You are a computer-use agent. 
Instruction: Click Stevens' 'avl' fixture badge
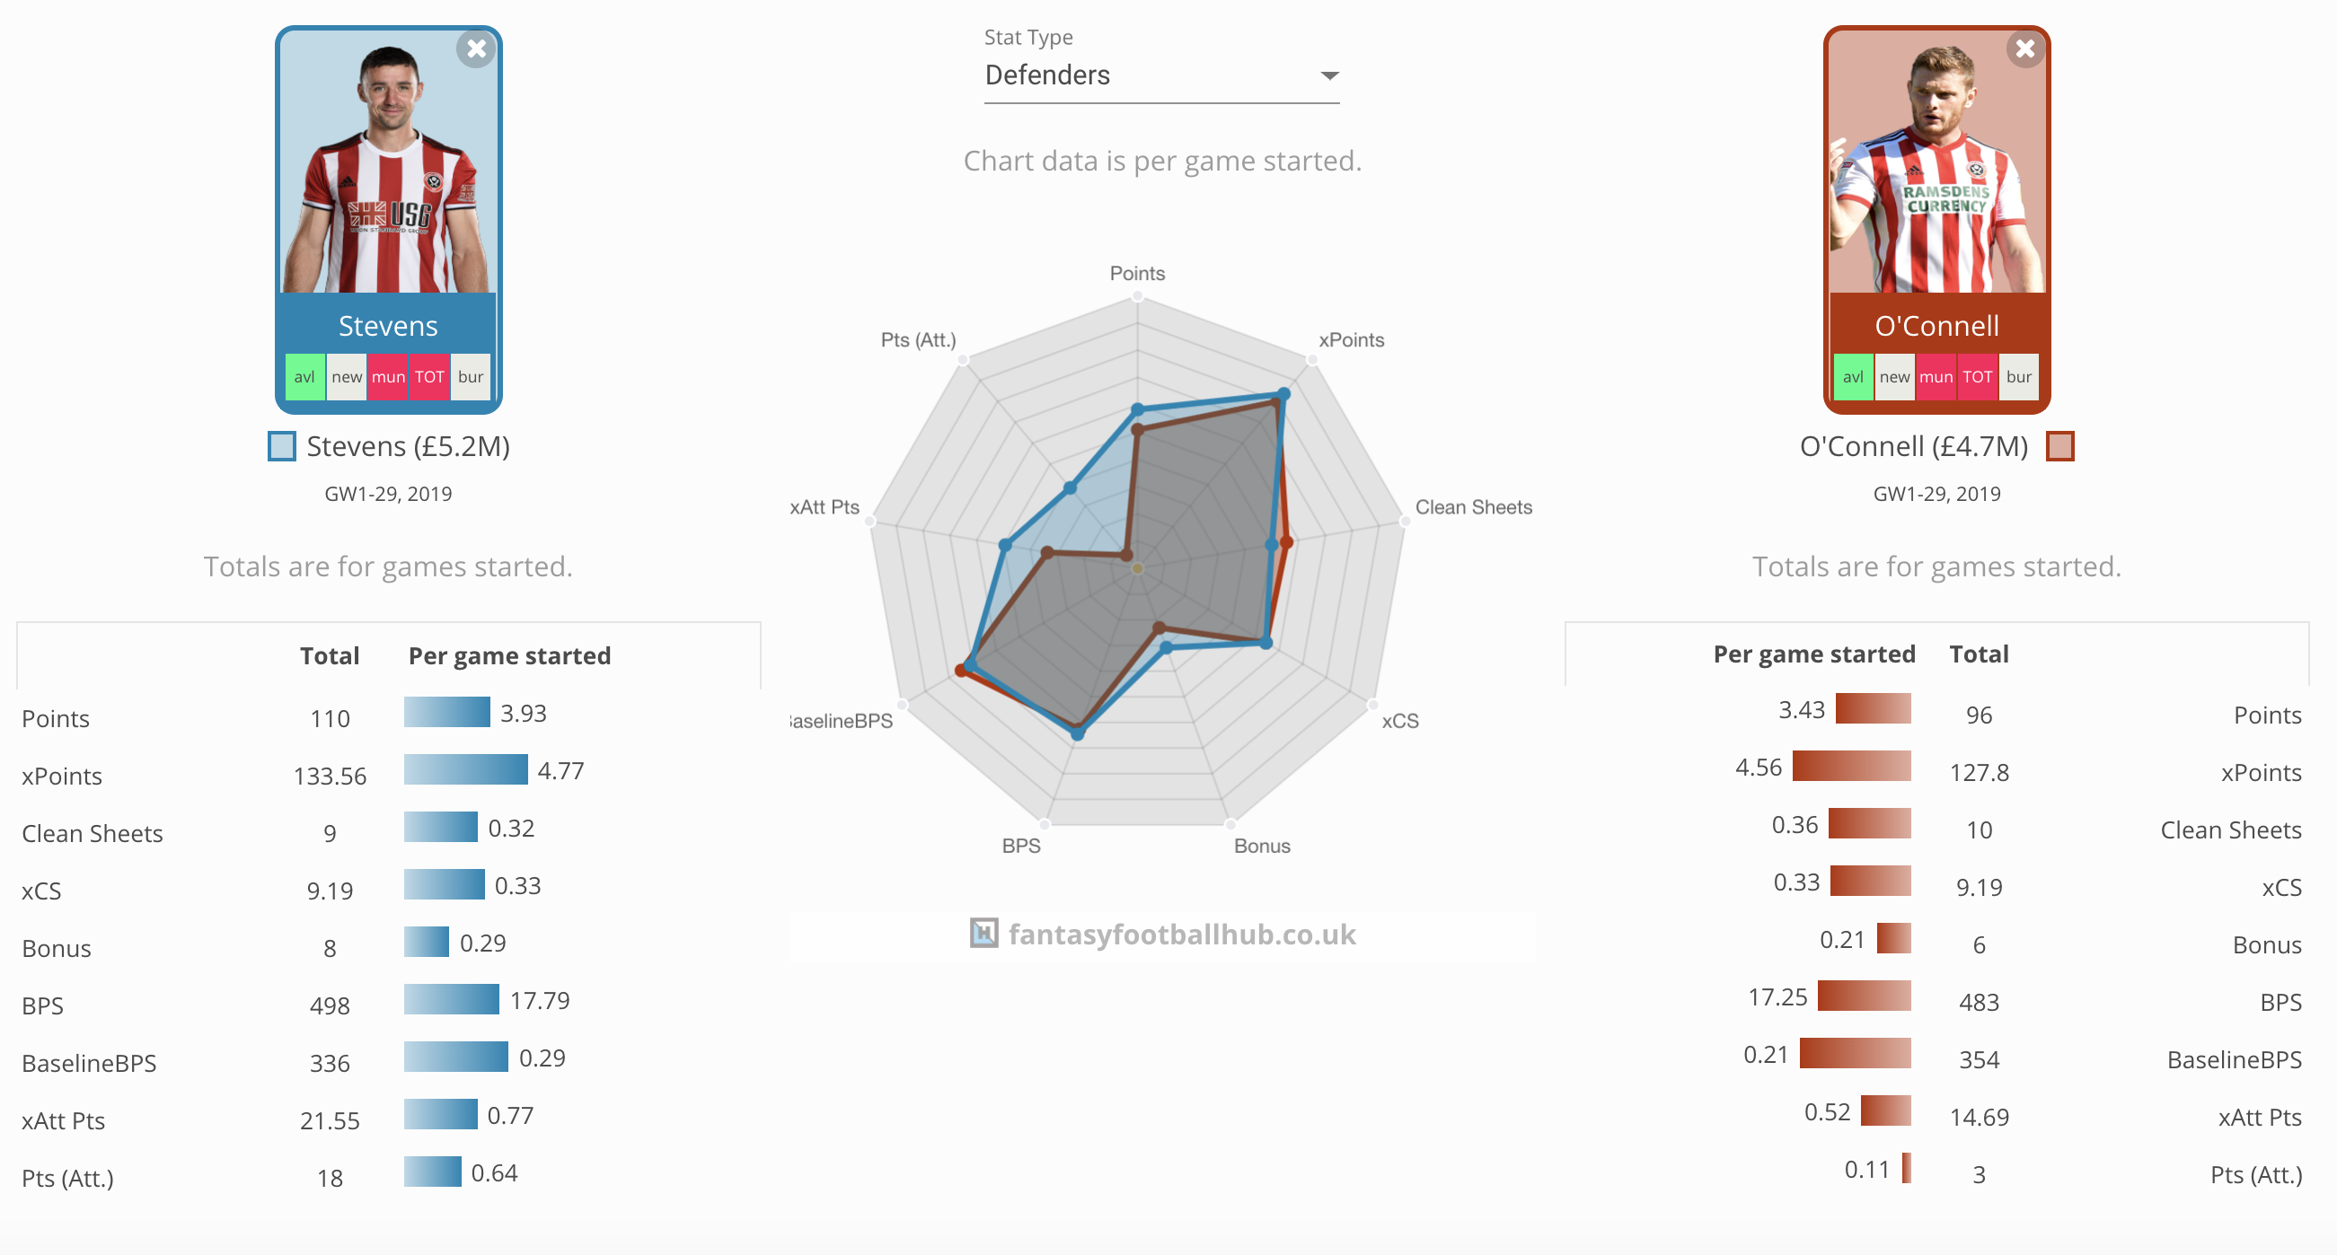tap(304, 376)
